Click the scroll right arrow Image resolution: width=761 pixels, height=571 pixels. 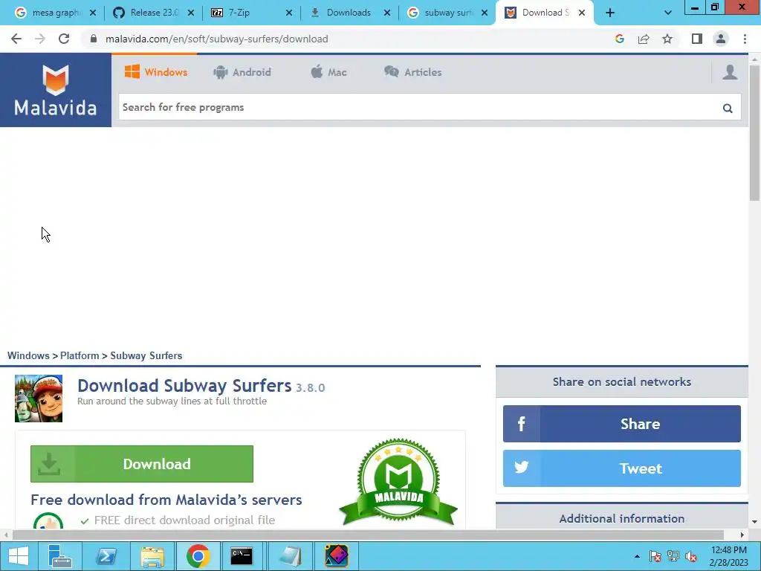[x=742, y=535]
